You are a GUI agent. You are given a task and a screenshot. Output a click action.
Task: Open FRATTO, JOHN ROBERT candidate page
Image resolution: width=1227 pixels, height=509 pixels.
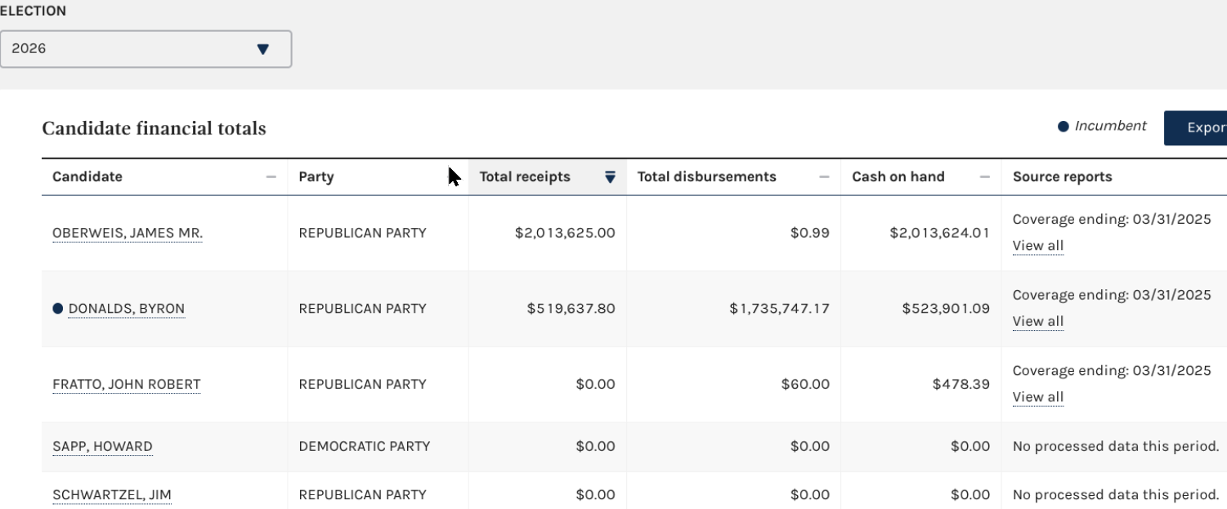tap(126, 385)
